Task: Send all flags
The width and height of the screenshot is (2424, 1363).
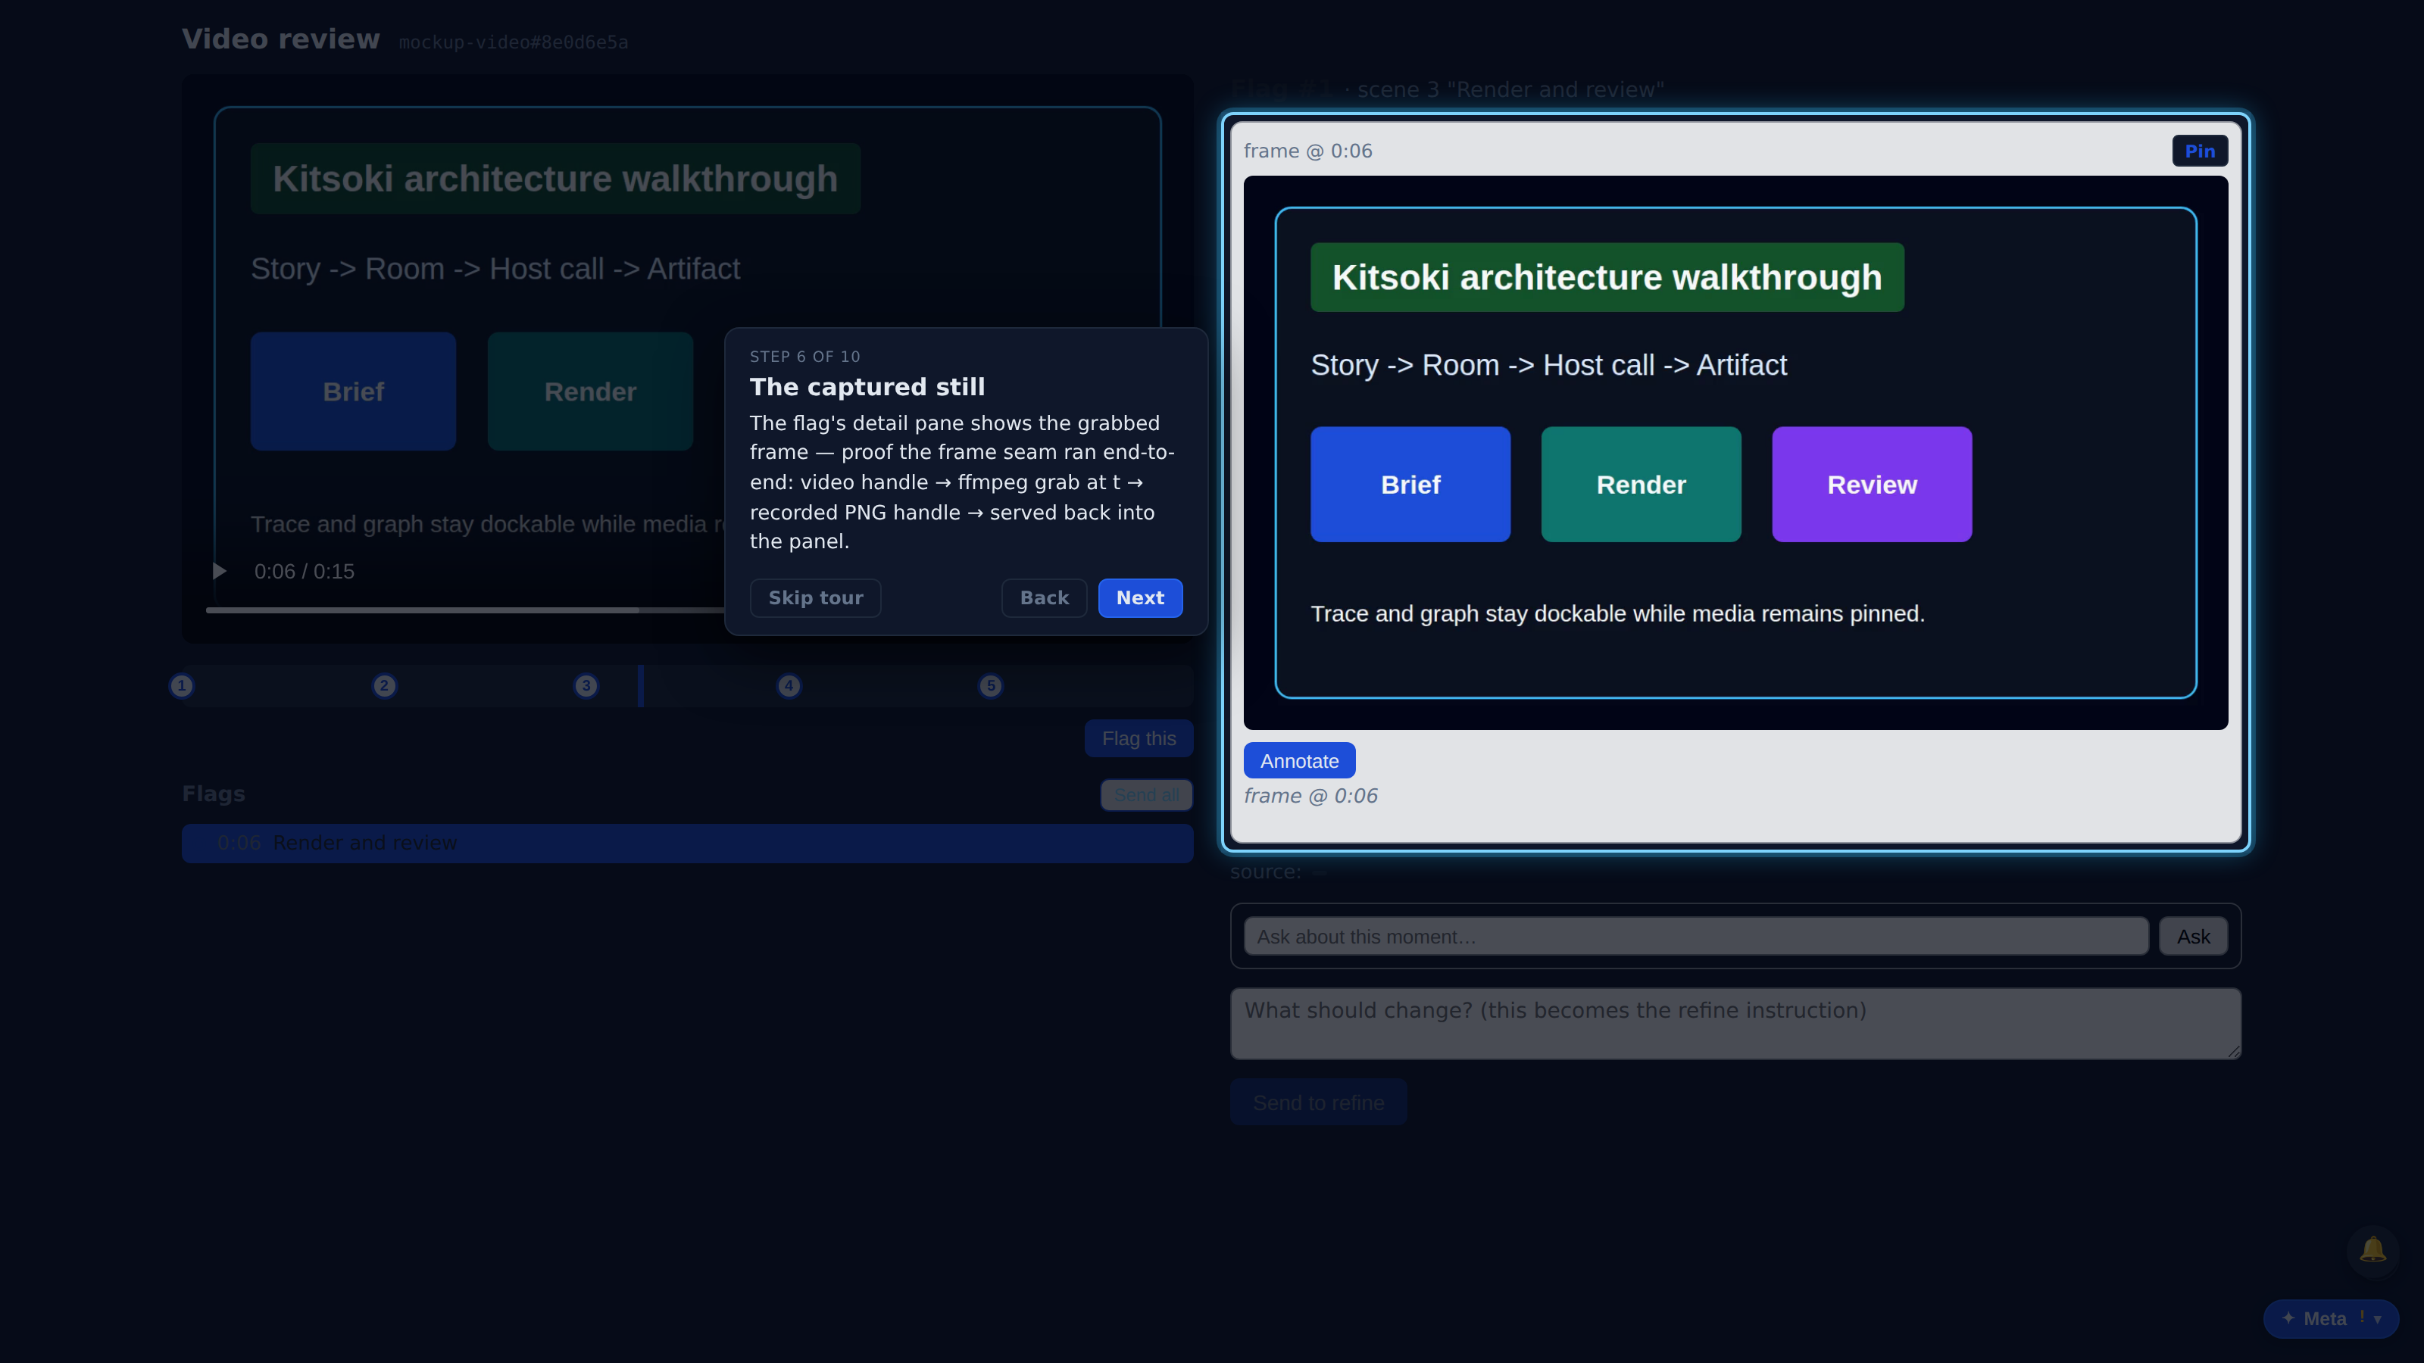Action: click(x=1146, y=795)
